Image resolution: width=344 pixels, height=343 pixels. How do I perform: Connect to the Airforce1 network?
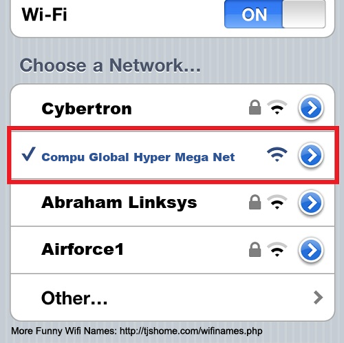coord(83,249)
